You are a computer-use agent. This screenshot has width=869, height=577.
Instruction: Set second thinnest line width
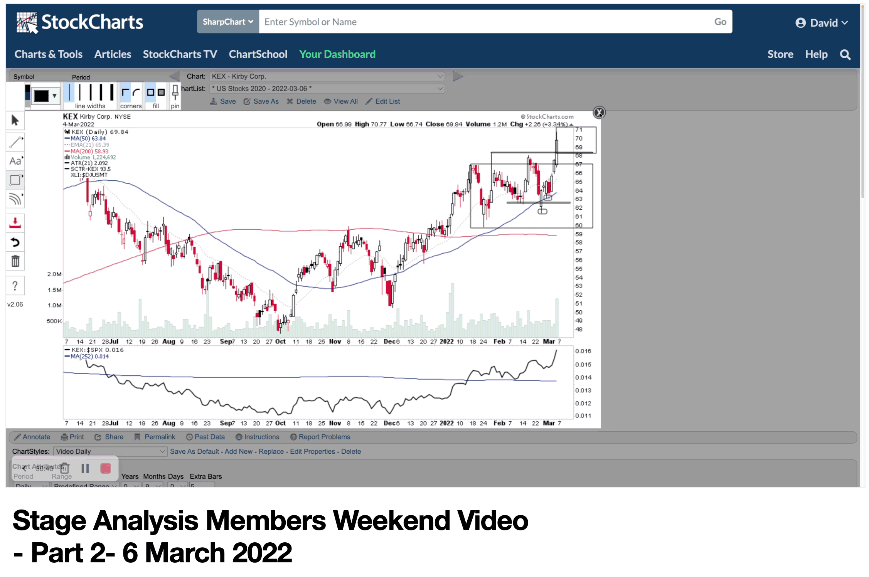coord(79,93)
